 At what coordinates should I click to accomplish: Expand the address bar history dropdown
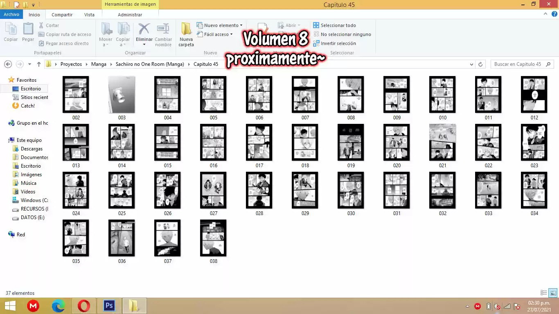(472, 64)
